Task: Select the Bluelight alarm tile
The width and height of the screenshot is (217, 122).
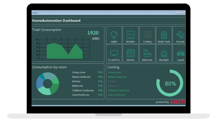Action: click(x=164, y=53)
